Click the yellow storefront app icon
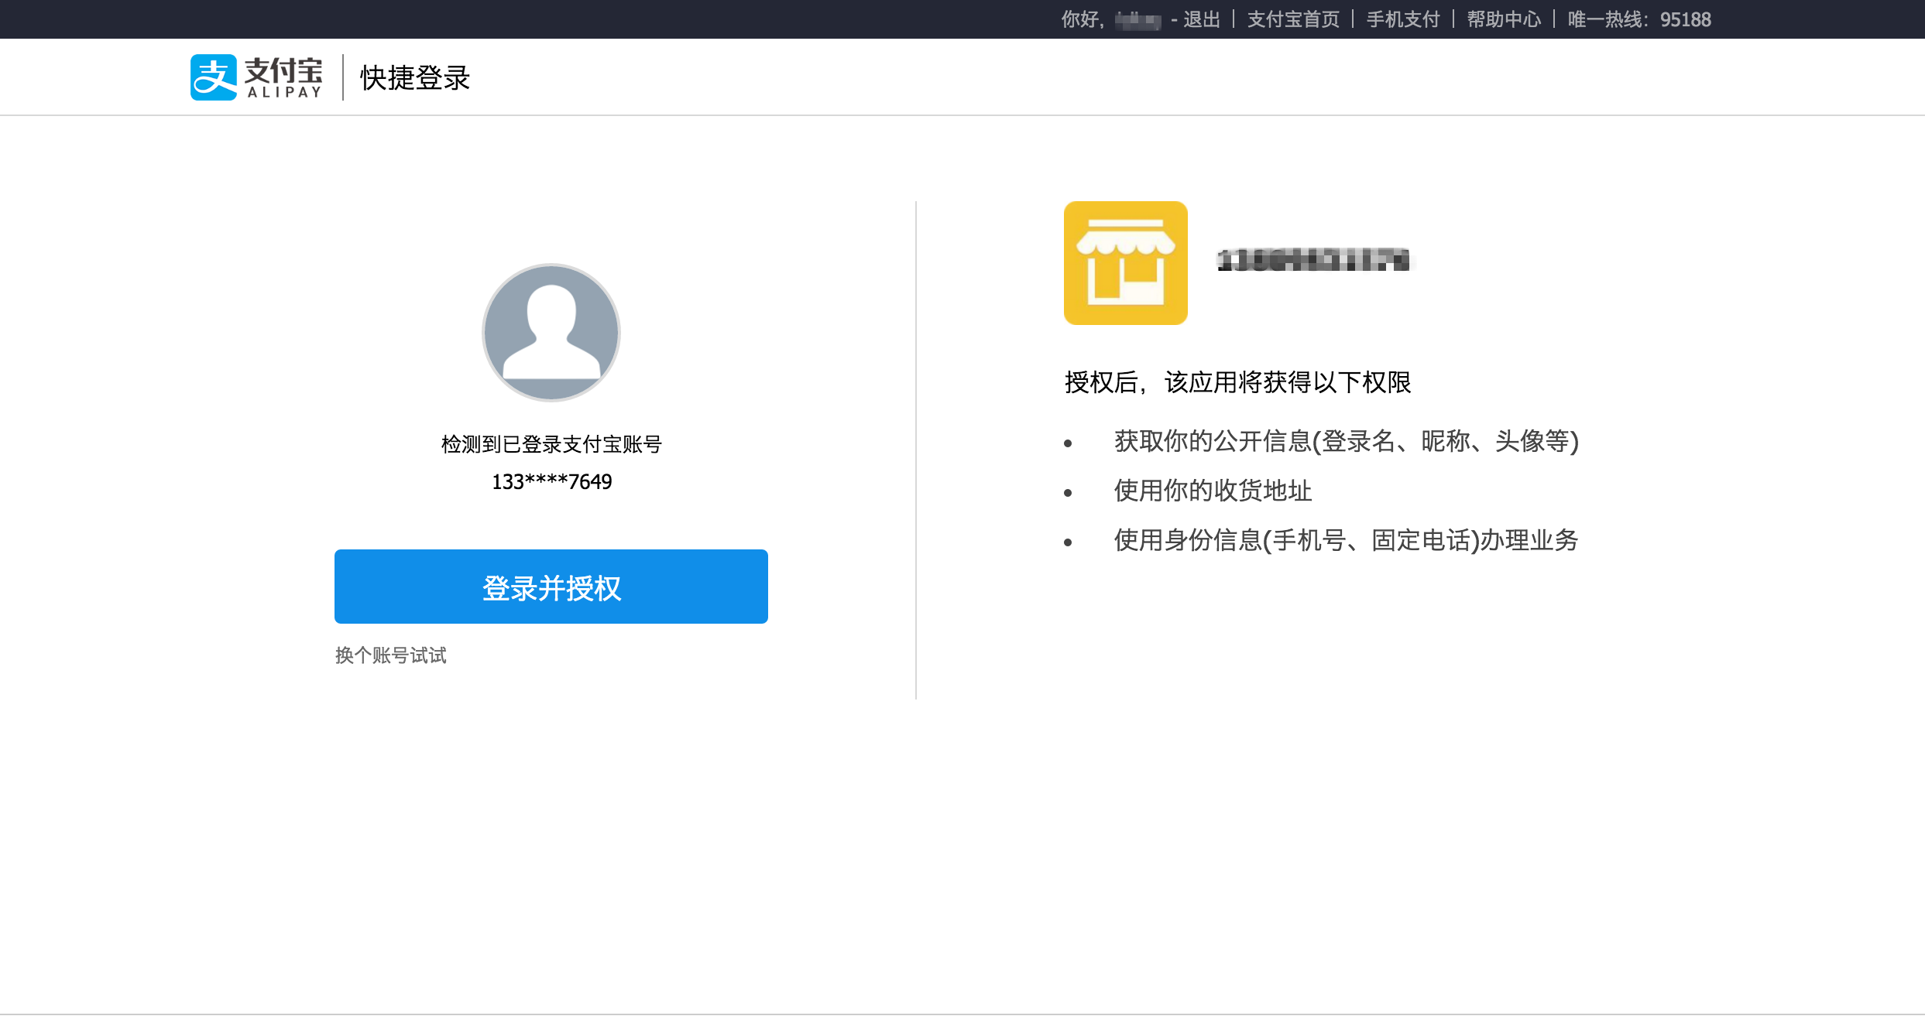1925x1016 pixels. 1125,263
